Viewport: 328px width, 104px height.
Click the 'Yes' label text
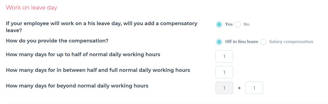[229, 24]
